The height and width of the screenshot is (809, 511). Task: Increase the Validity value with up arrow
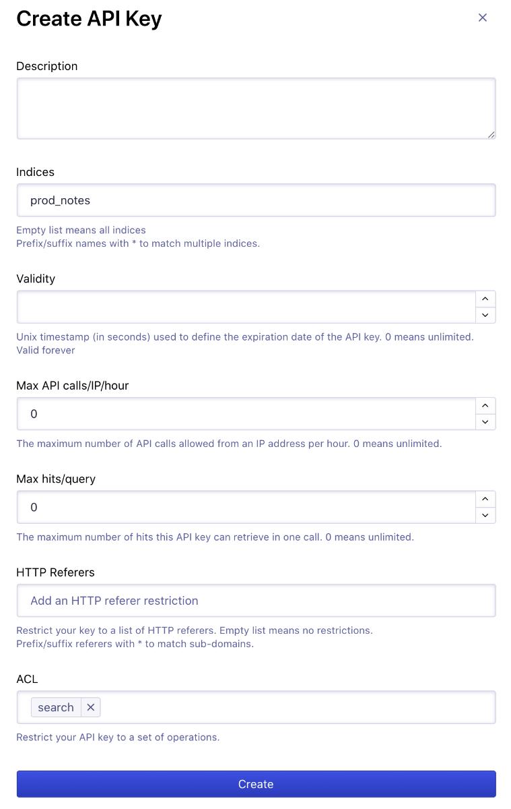485,299
